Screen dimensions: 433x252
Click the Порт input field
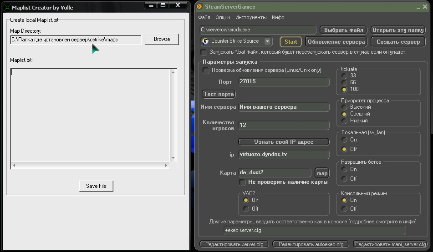point(284,82)
